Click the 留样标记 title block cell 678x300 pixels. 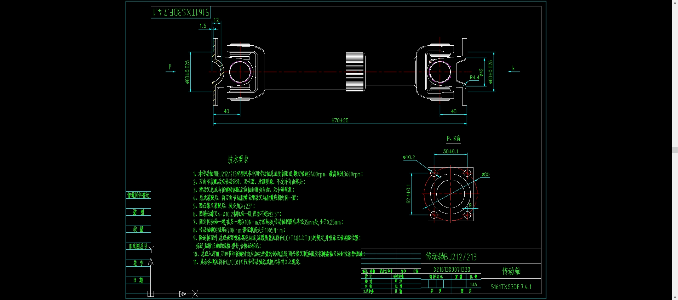[436, 277]
